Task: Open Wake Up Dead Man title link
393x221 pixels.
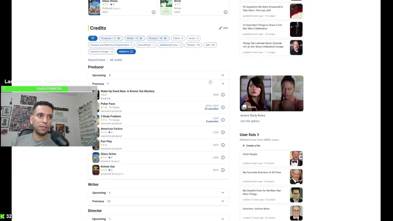Action: point(128,91)
